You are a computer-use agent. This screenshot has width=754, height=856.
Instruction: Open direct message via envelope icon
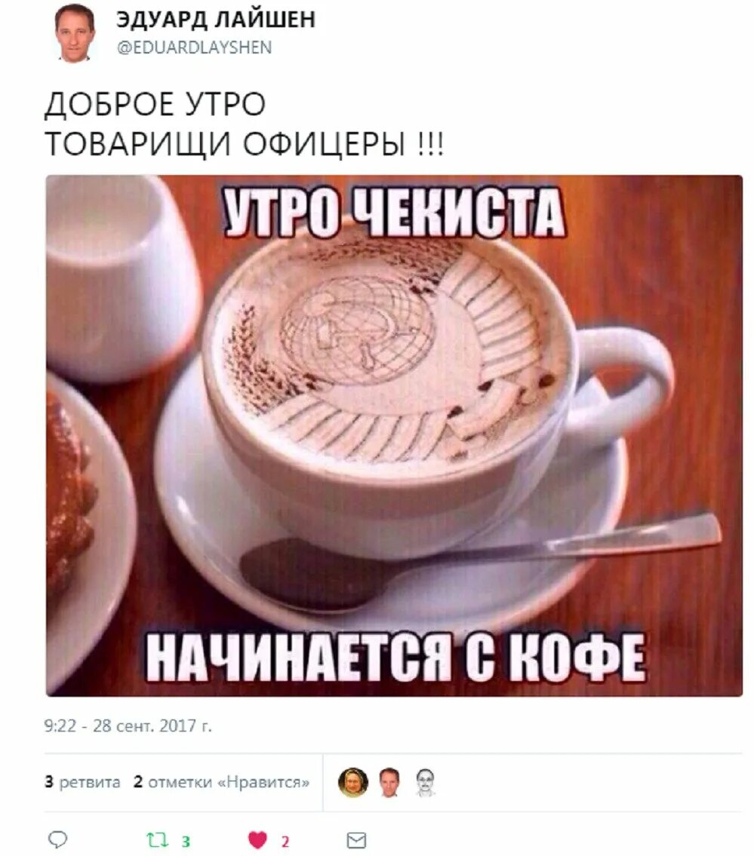click(356, 840)
